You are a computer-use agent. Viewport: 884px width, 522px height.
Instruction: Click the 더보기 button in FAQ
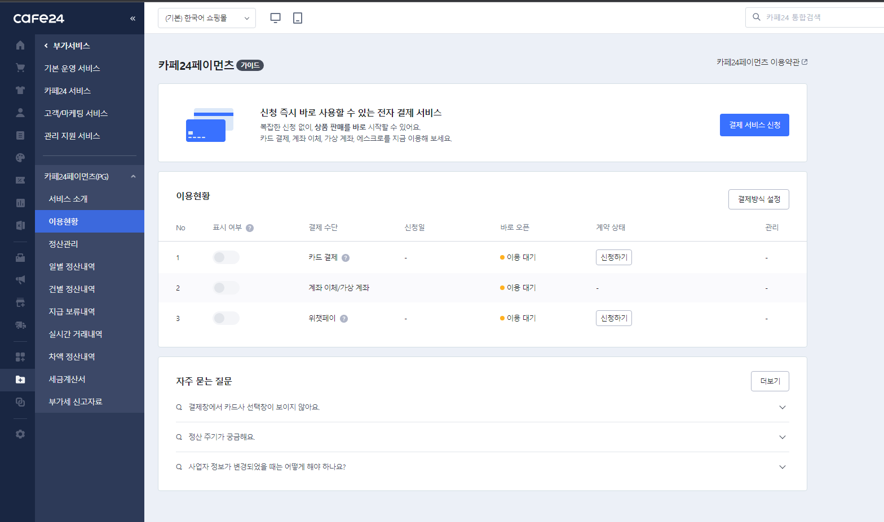tap(770, 381)
